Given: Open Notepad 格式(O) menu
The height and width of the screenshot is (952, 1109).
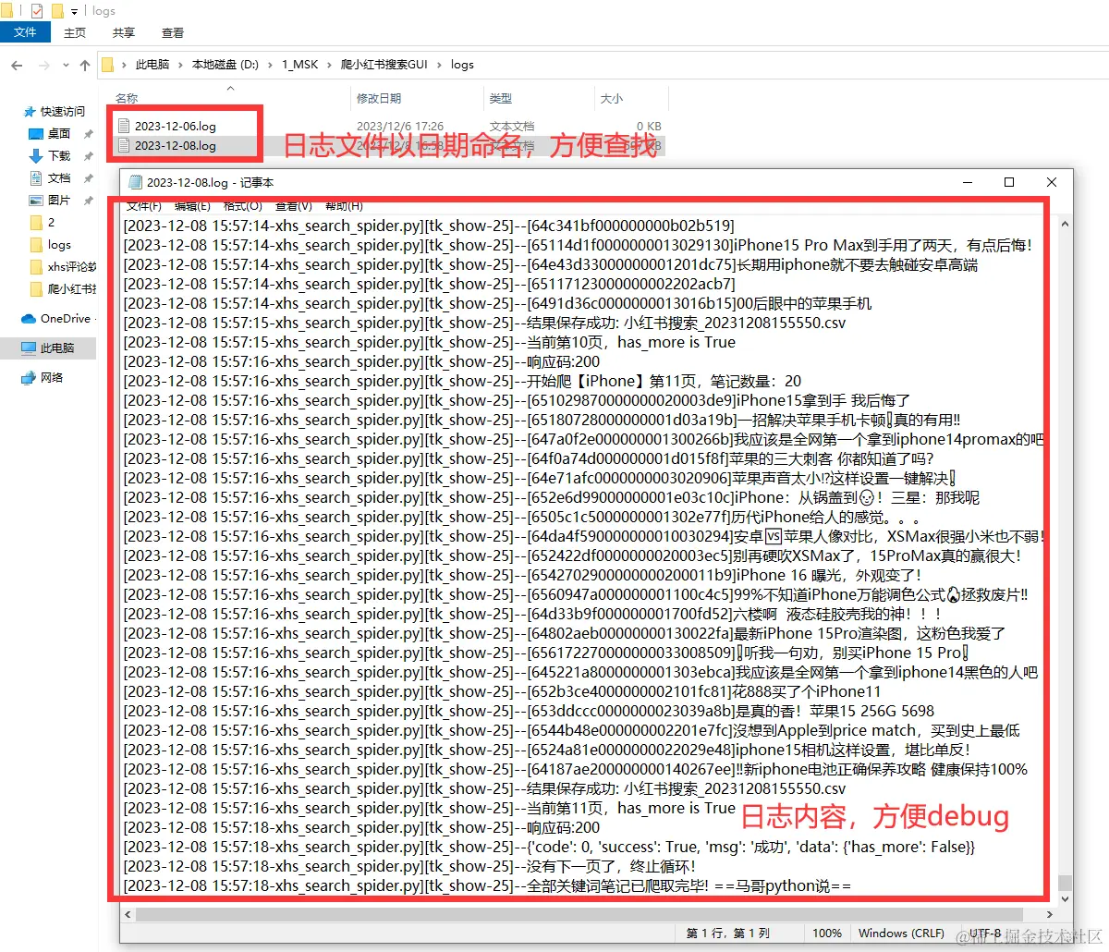Looking at the screenshot, I should click(243, 205).
